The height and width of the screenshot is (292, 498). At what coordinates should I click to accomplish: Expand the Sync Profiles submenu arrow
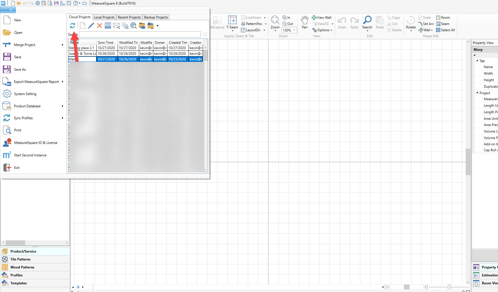pos(62,118)
